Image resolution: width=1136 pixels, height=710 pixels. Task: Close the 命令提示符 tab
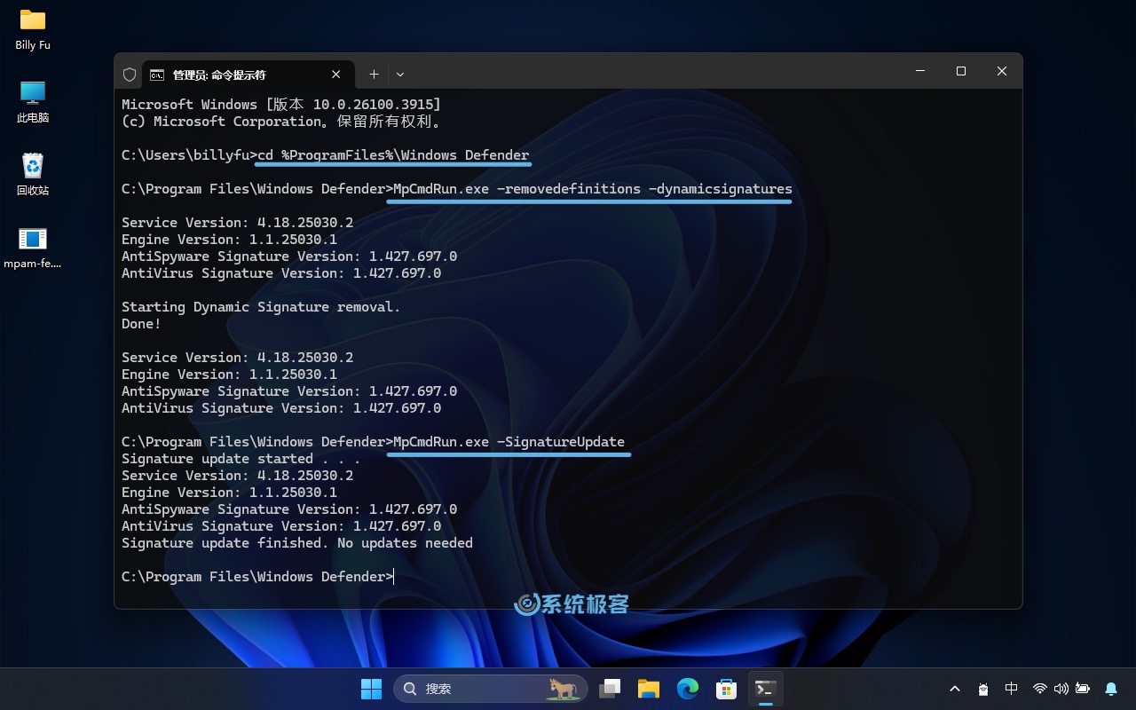click(336, 75)
